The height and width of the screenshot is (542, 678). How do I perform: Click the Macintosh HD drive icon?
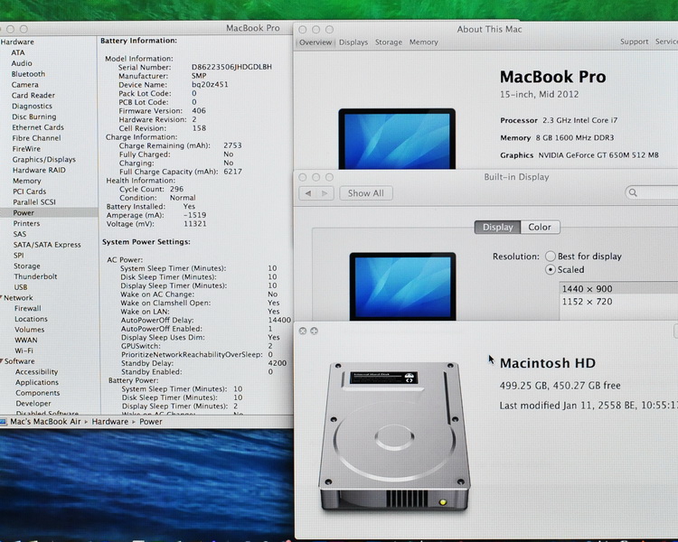pyautogui.click(x=394, y=437)
